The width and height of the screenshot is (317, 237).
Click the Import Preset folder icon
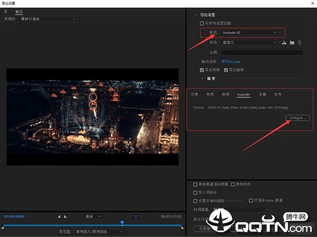(292, 42)
